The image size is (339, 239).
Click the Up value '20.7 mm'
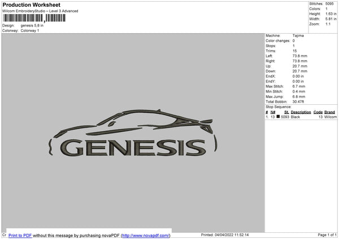[300, 66]
